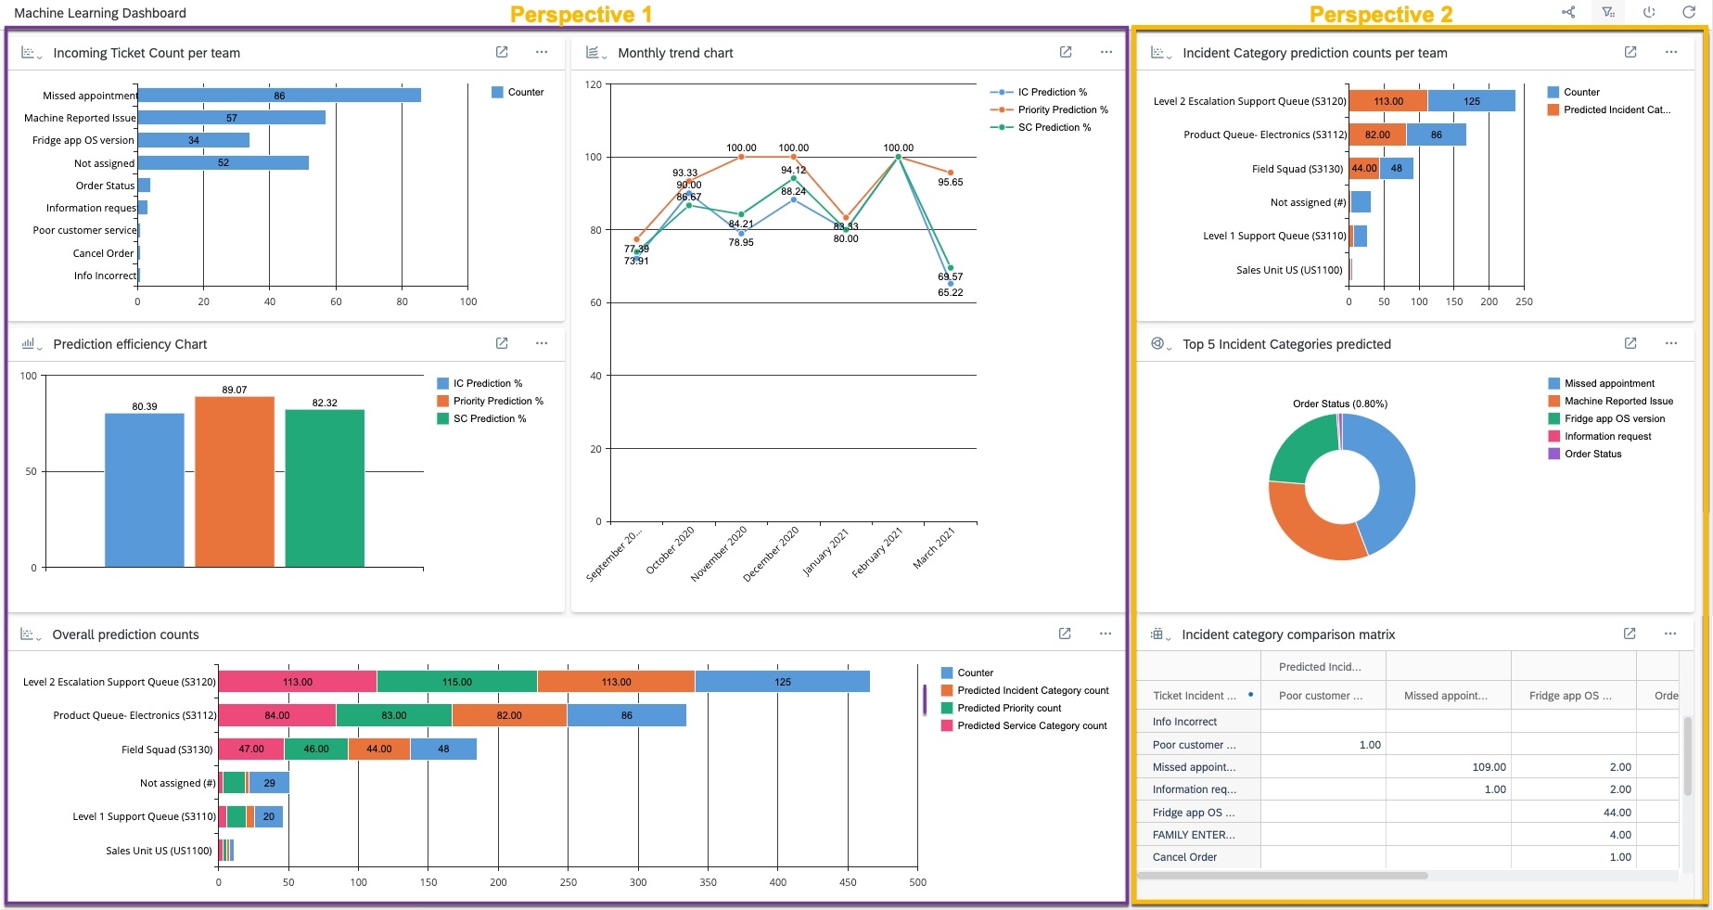Pop out the Overall prediction counts chart
The image size is (1713, 910).
click(x=1065, y=634)
